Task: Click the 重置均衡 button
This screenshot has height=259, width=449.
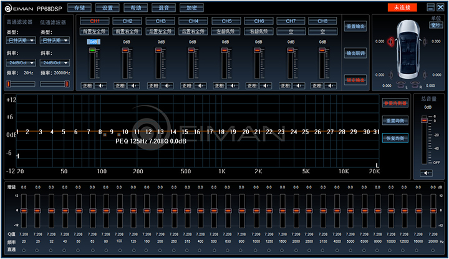Action: pyautogui.click(x=395, y=120)
